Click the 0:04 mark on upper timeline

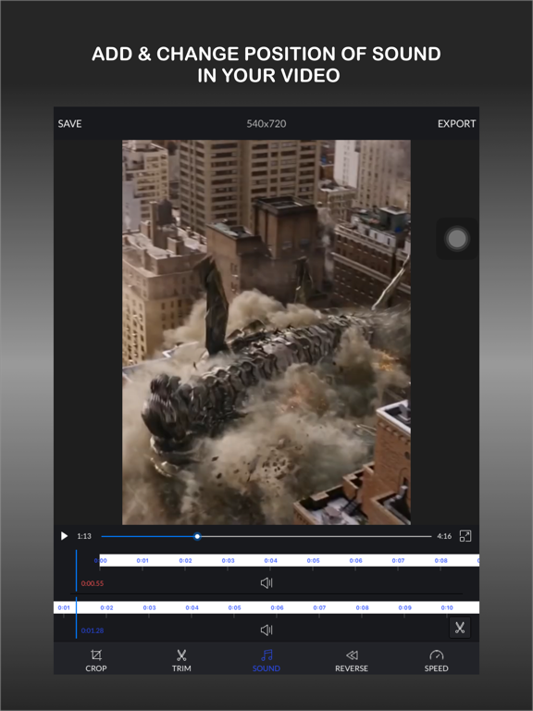270,560
